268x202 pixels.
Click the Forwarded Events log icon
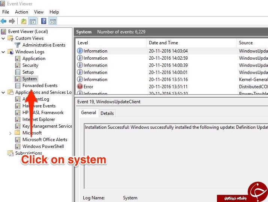tap(18, 86)
